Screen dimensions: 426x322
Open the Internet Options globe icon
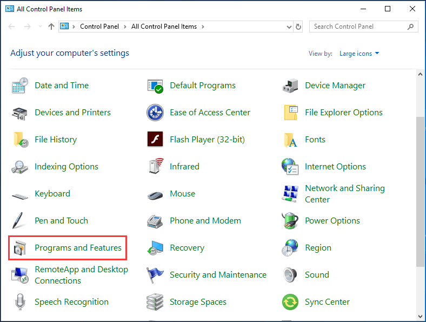pyautogui.click(x=290, y=167)
